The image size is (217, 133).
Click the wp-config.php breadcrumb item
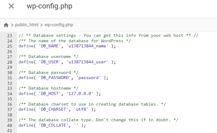(x=59, y=25)
